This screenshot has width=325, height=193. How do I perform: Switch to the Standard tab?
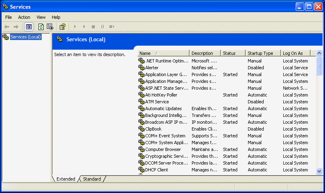tap(92, 179)
